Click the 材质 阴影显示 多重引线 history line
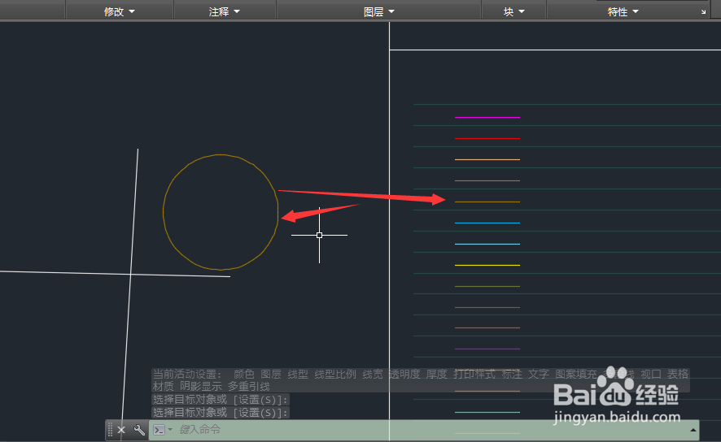This screenshot has width=721, height=442. point(211,387)
